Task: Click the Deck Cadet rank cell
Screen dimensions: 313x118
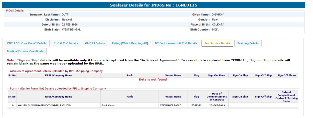Action: click(x=108, y=105)
